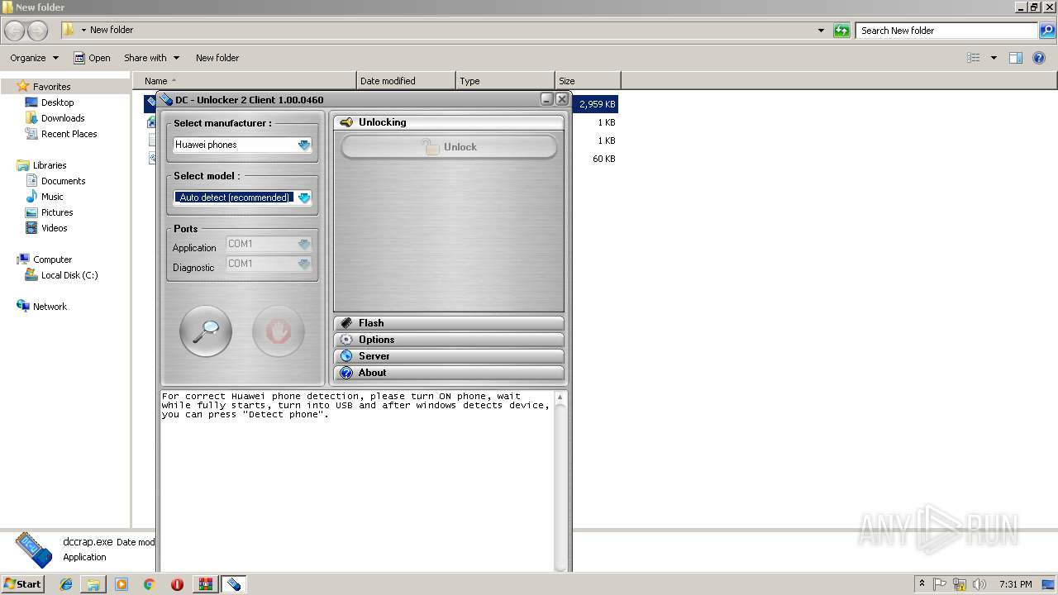1058x595 pixels.
Task: Click the volume speaker tray icon
Action: tap(979, 584)
